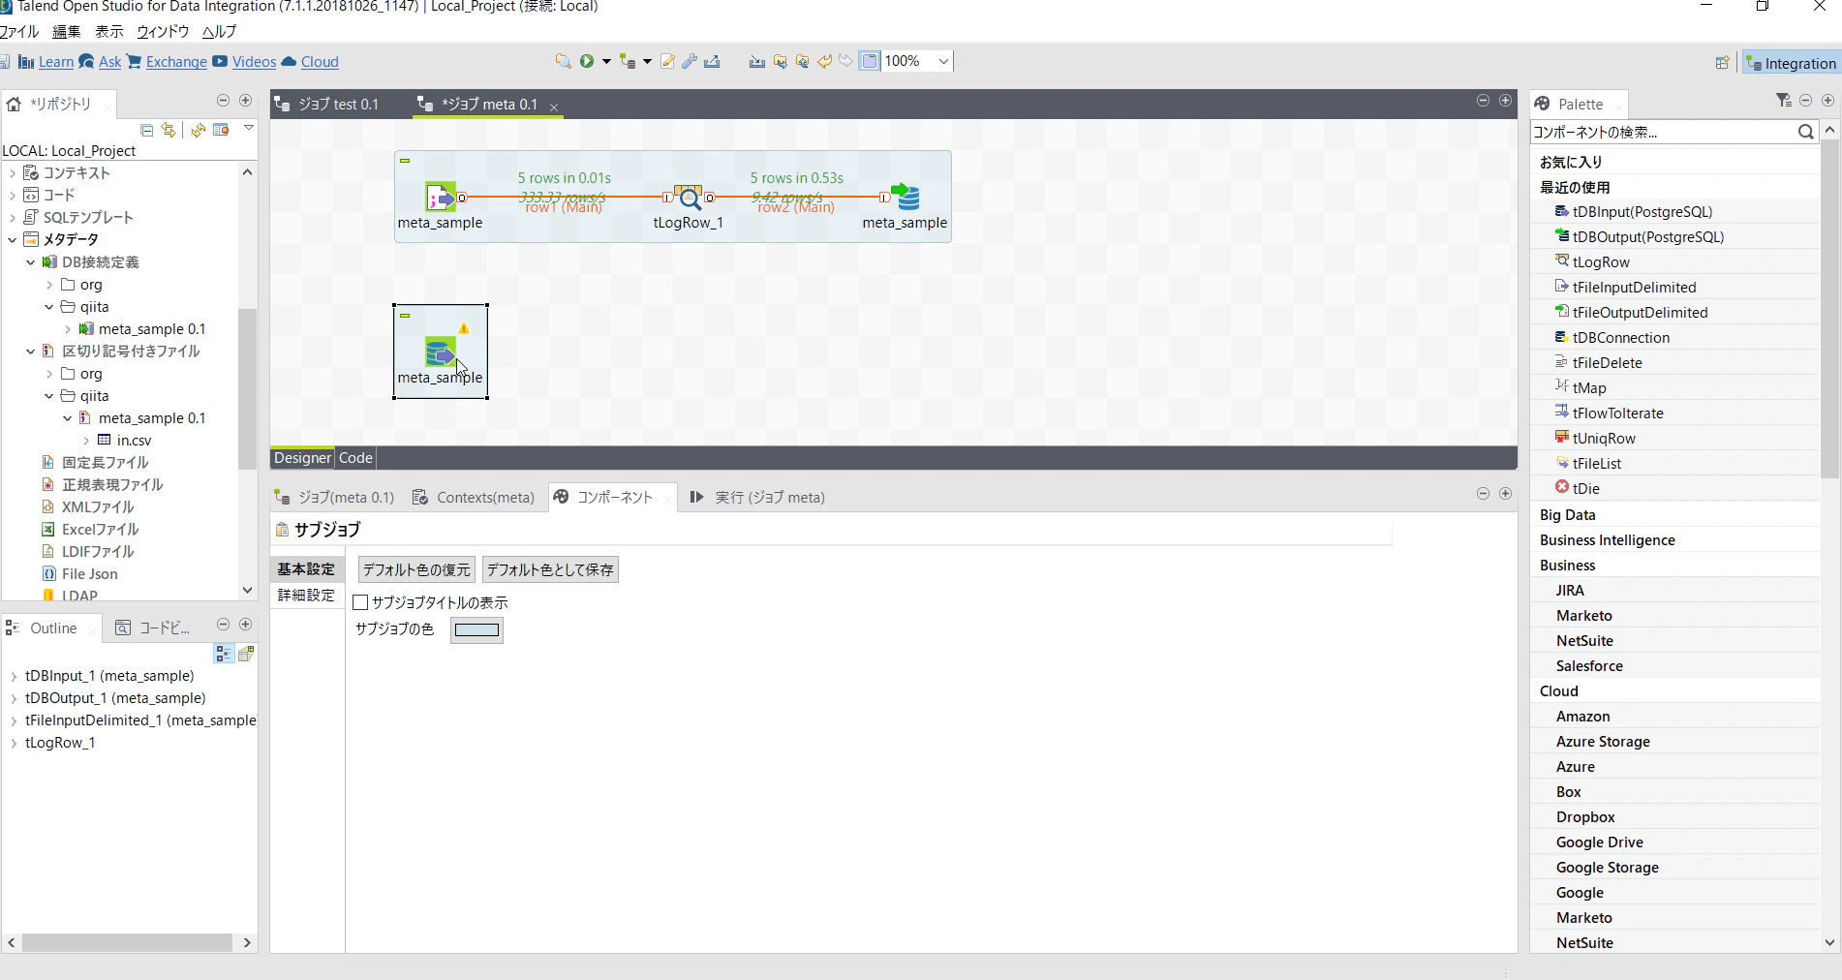Click the デフォルト色として保存 button
Viewport: 1842px width, 980px height.
(x=550, y=569)
